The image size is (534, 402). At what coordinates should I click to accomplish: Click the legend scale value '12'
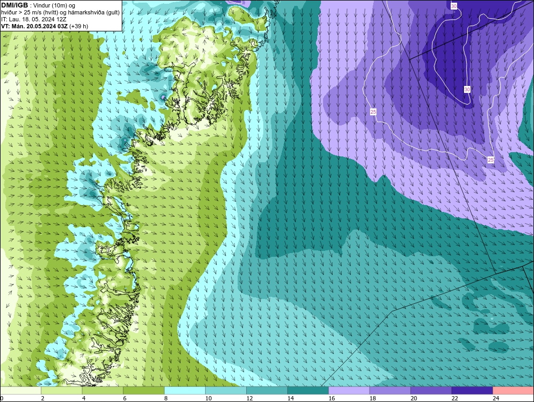point(249,398)
